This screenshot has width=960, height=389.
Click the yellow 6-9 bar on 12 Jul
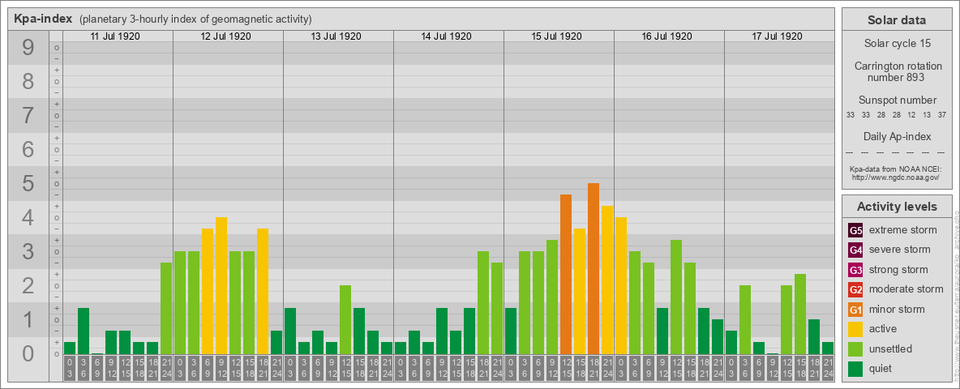208,291
